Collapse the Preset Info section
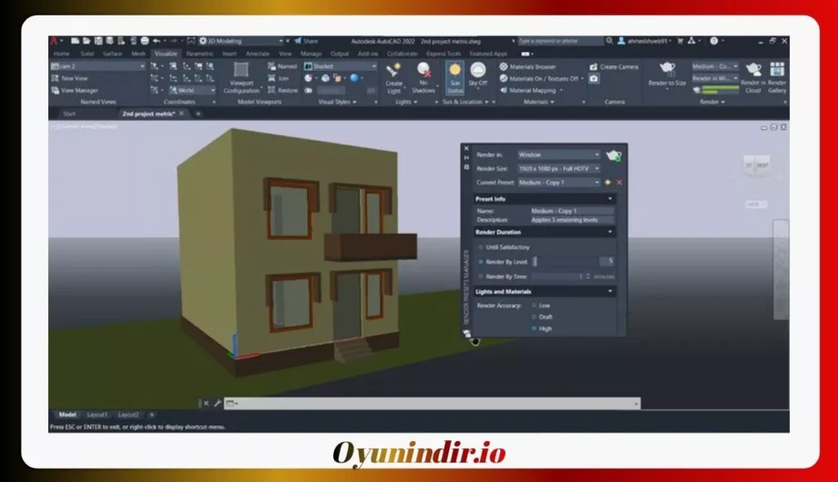 click(544, 199)
